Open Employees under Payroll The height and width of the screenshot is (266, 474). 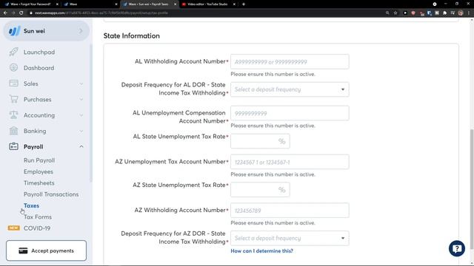point(39,171)
